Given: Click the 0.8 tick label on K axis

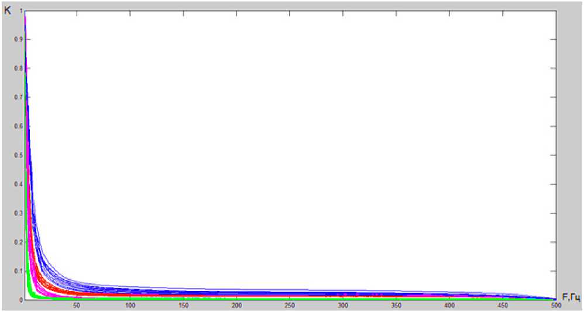Looking at the screenshot, I should click(x=18, y=68).
